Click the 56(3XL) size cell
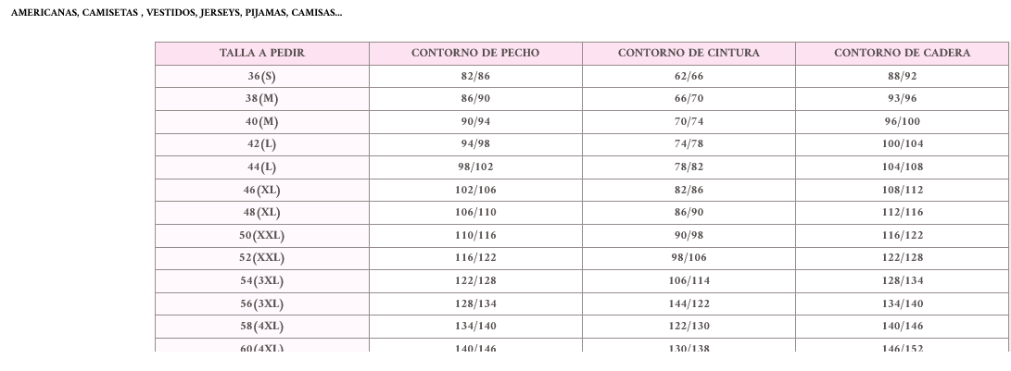 [261, 304]
